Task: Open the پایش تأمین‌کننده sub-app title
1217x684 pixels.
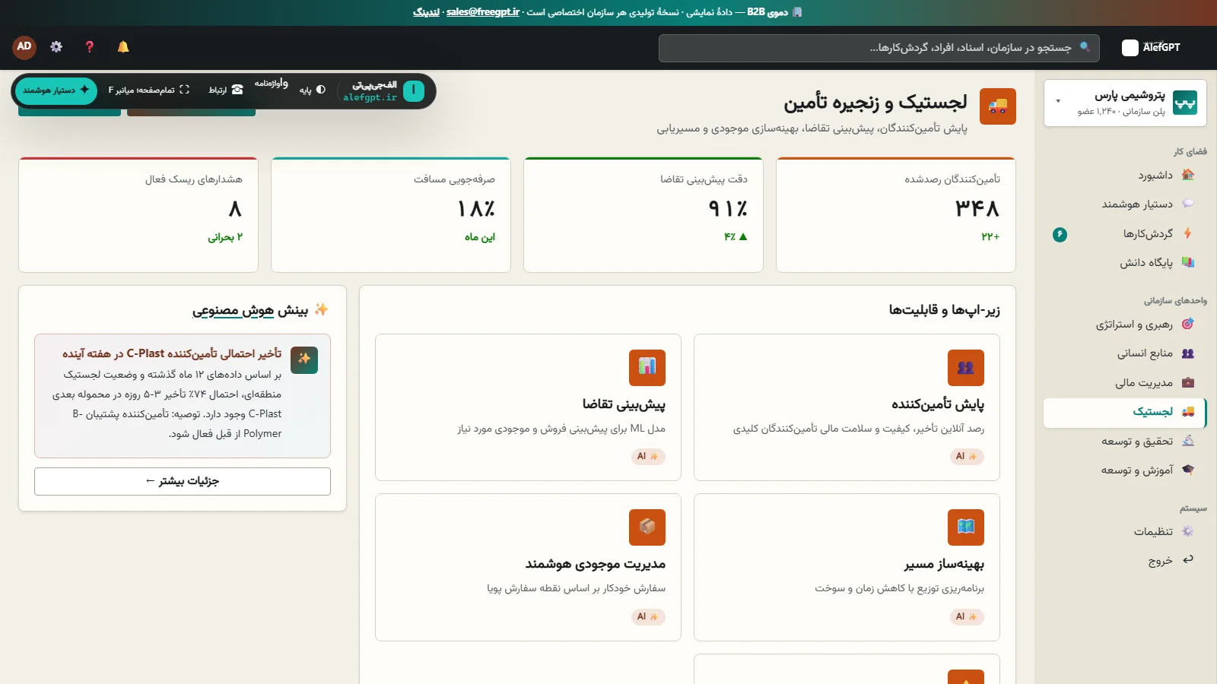Action: pos(938,404)
